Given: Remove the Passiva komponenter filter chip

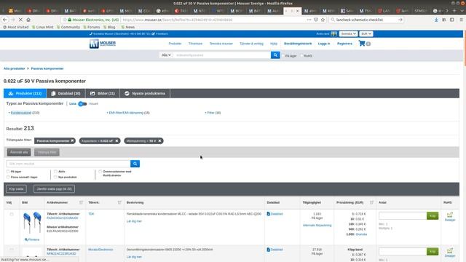Looking at the screenshot, I should pyautogui.click(x=72, y=140).
